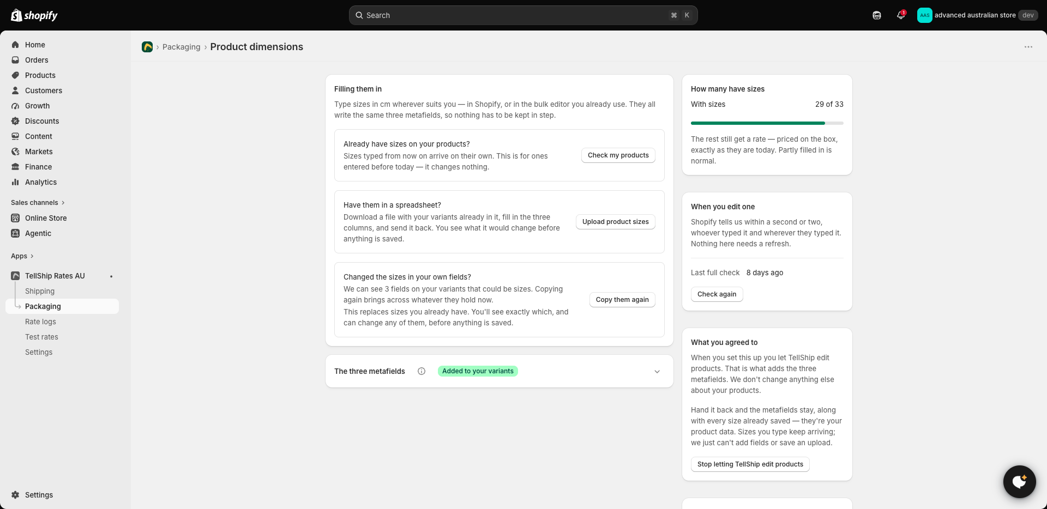
Task: Open the Sidekick assistant icon in top bar
Action: 877,15
